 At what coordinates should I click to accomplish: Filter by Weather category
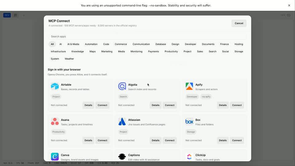(x=69, y=59)
